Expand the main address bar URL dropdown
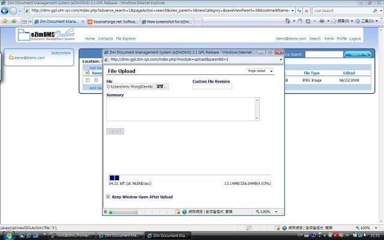This screenshot has height=240, width=384. (x=292, y=11)
